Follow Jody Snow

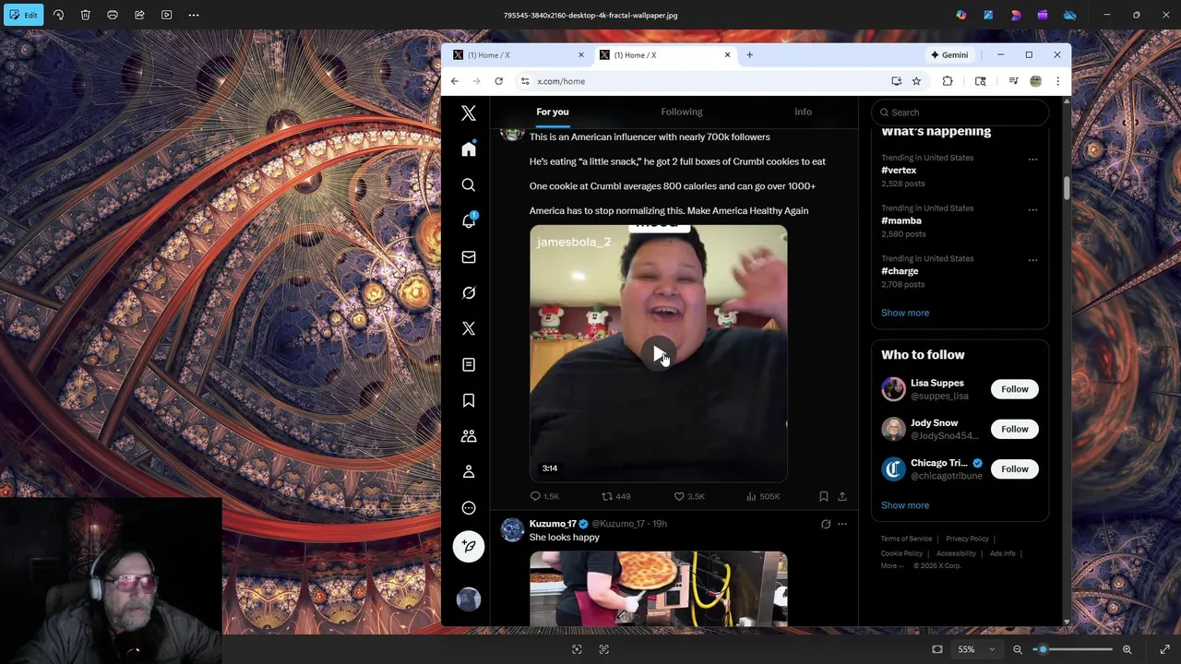coord(1015,429)
